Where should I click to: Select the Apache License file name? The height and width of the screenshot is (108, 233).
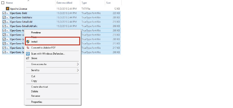click(x=18, y=9)
